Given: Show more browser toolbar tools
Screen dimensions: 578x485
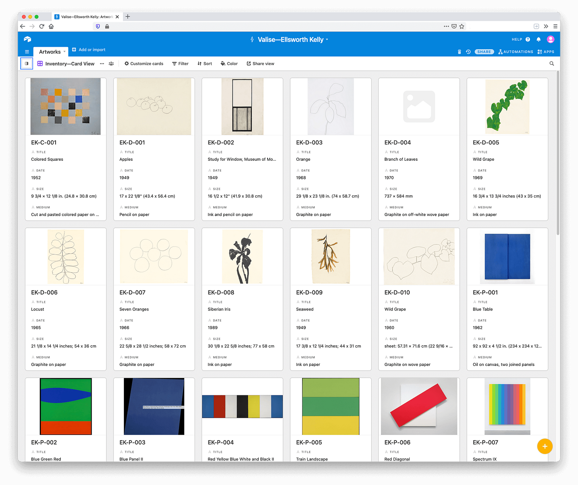Looking at the screenshot, I should click(x=546, y=26).
